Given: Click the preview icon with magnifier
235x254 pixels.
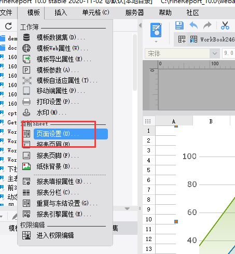Looking at the screenshot, I should coord(156,30).
